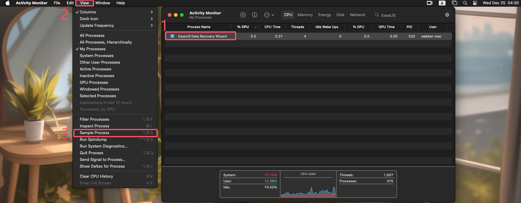
Task: Click Quit Process menu item
Action: pyautogui.click(x=115, y=153)
